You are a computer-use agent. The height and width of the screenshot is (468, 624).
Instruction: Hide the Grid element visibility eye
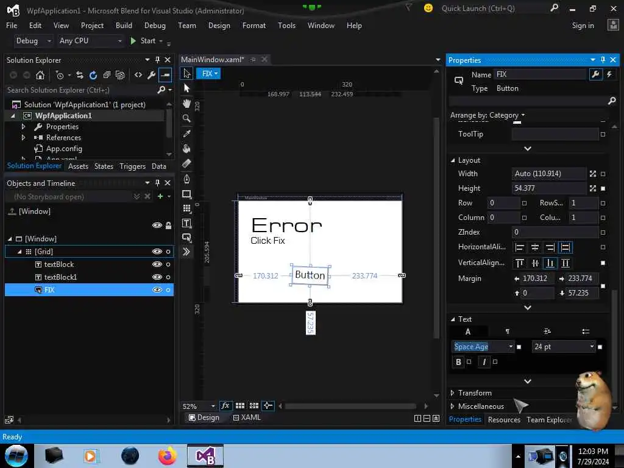(157, 252)
